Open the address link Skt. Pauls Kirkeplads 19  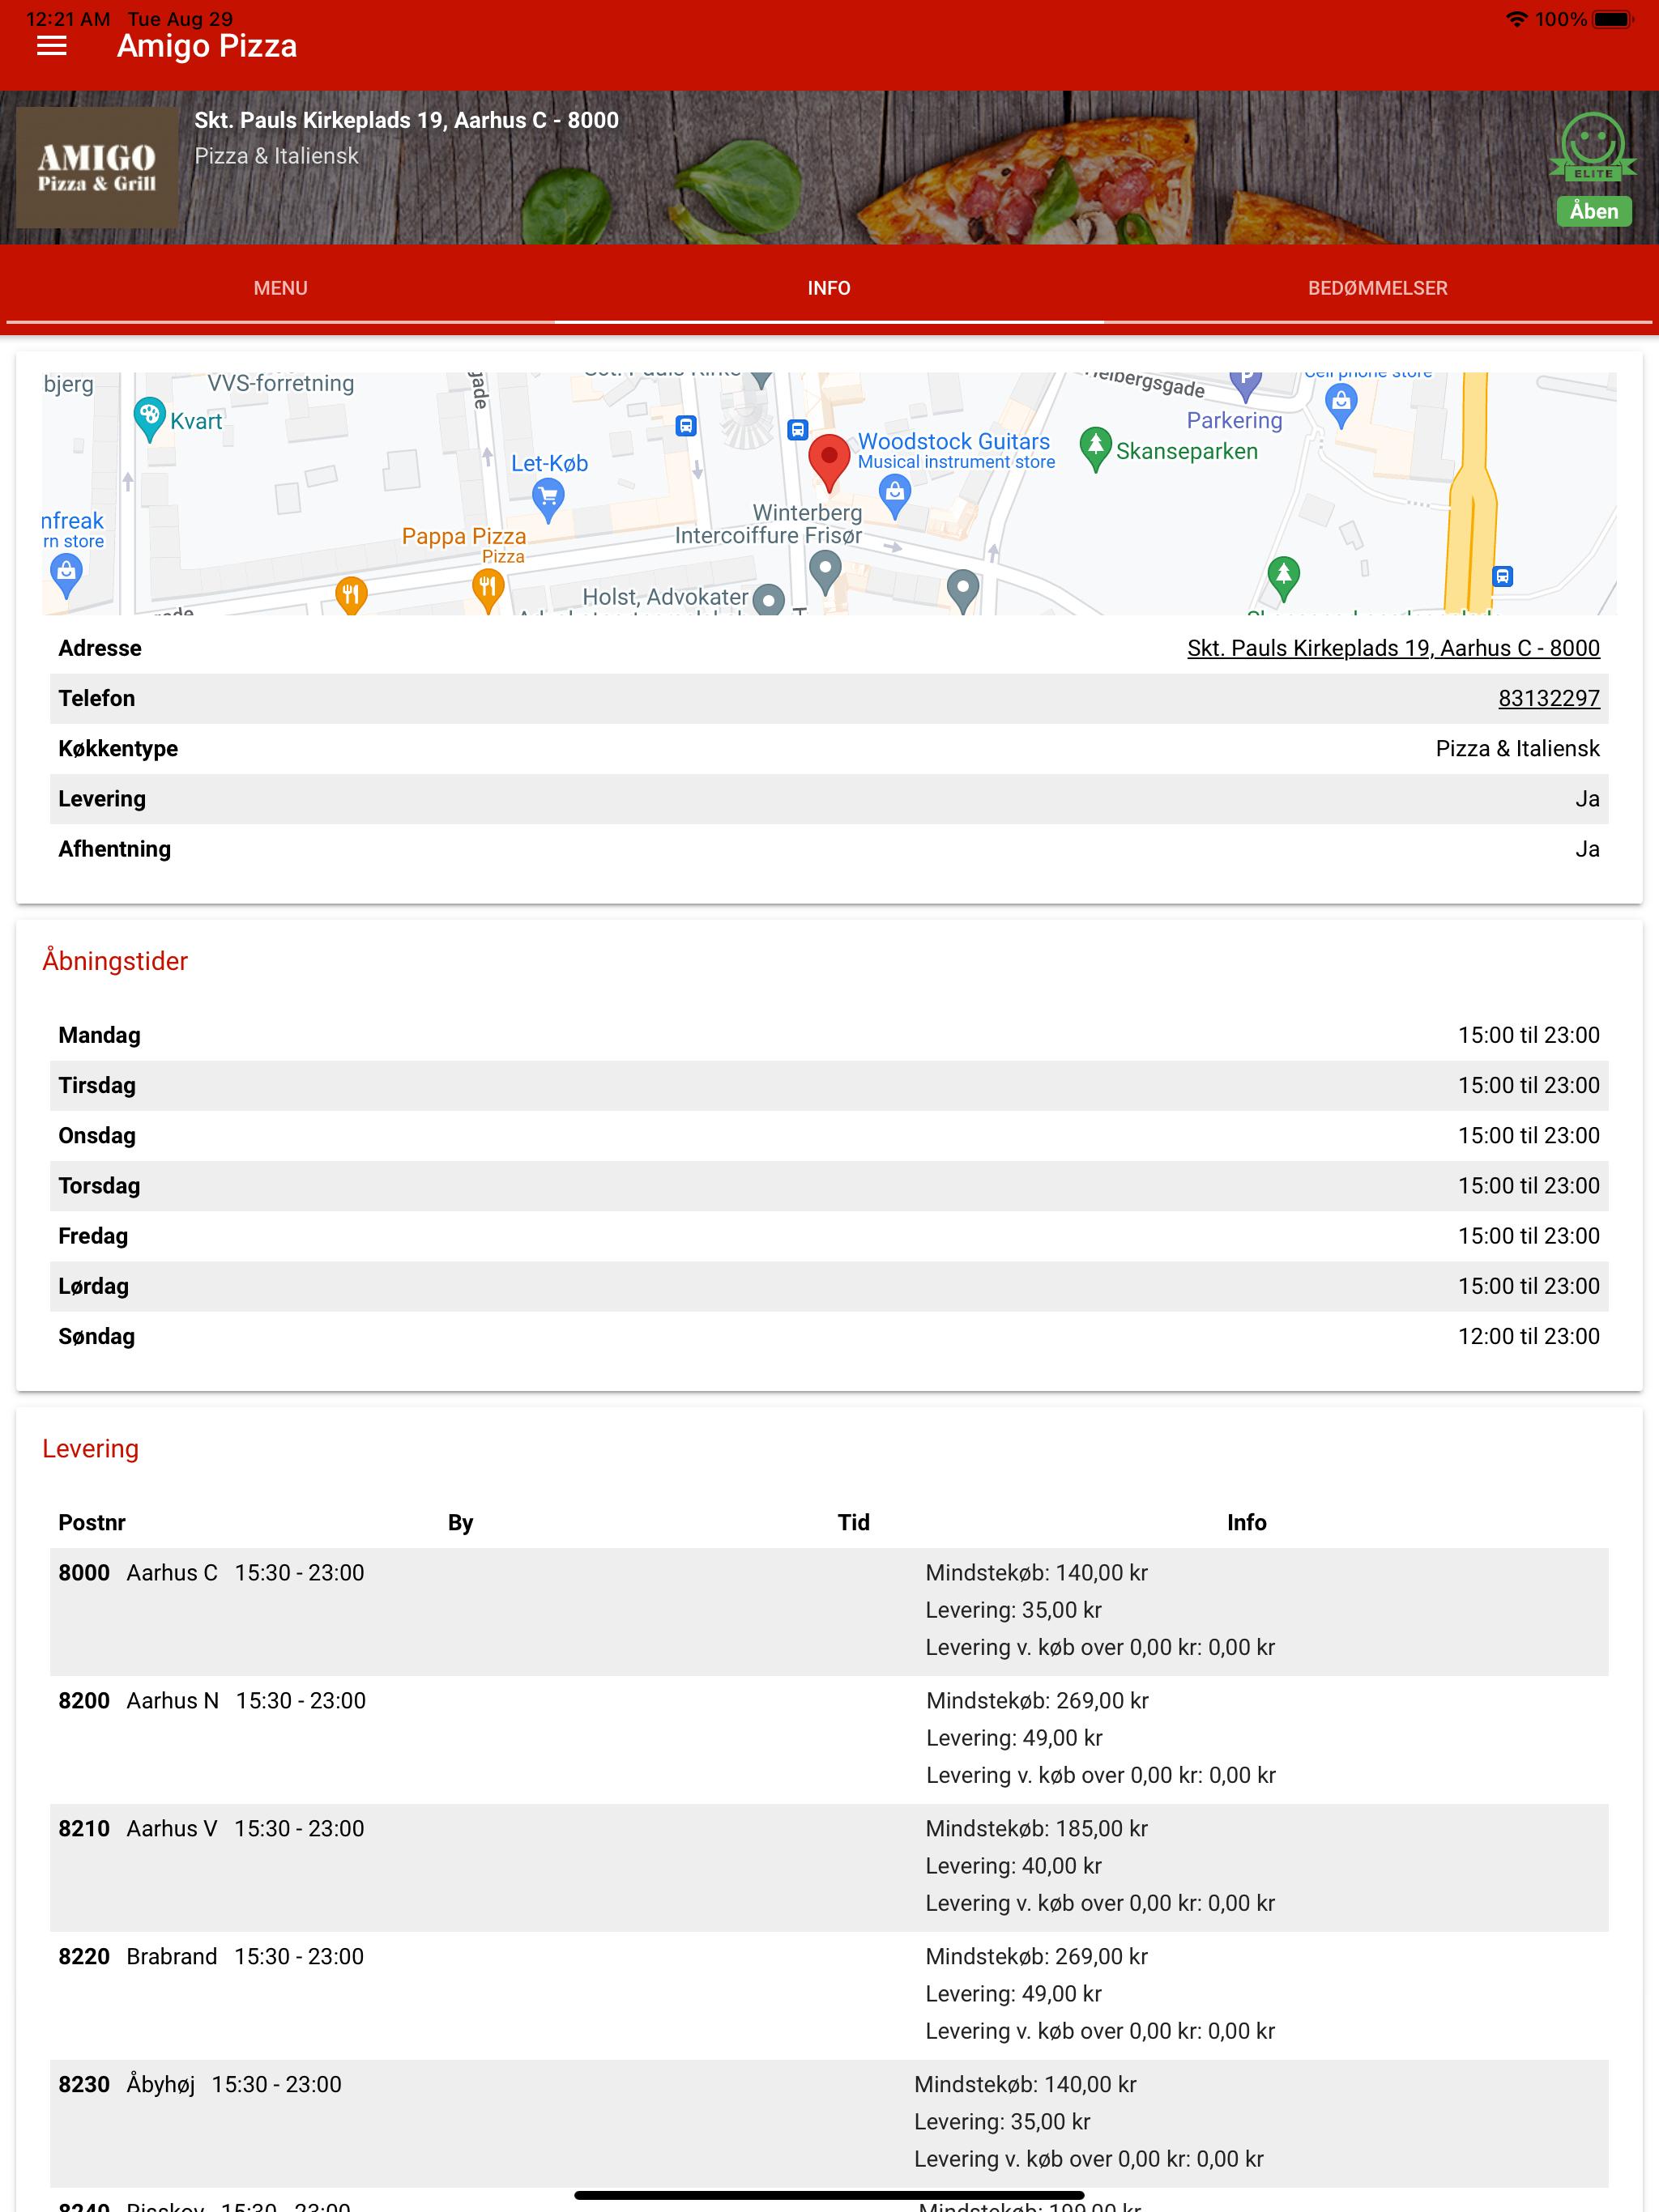click(x=1392, y=648)
